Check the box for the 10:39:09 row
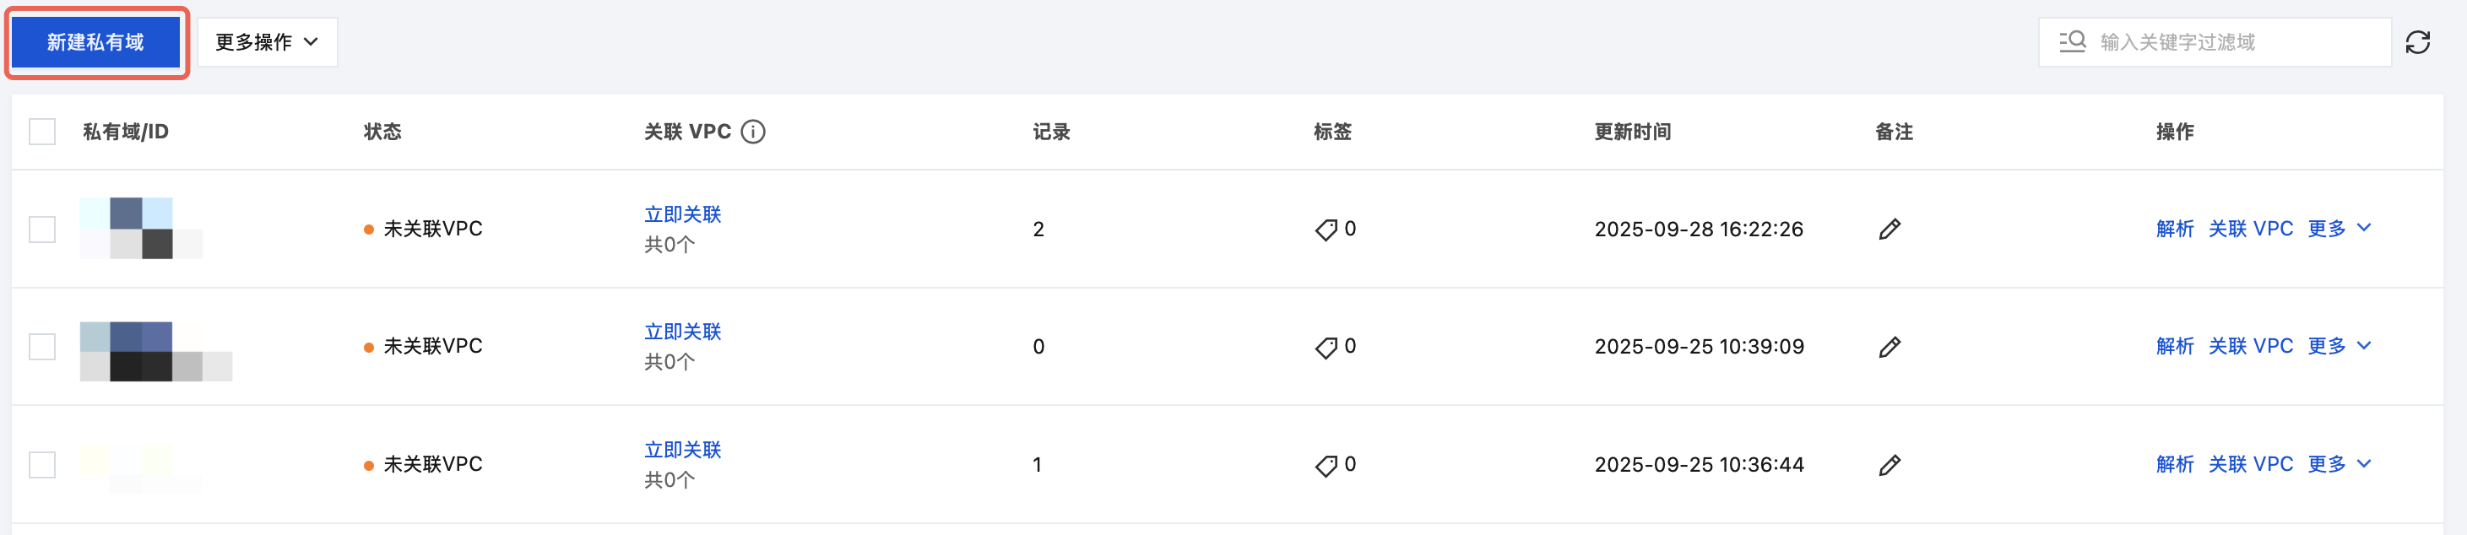 [x=42, y=347]
